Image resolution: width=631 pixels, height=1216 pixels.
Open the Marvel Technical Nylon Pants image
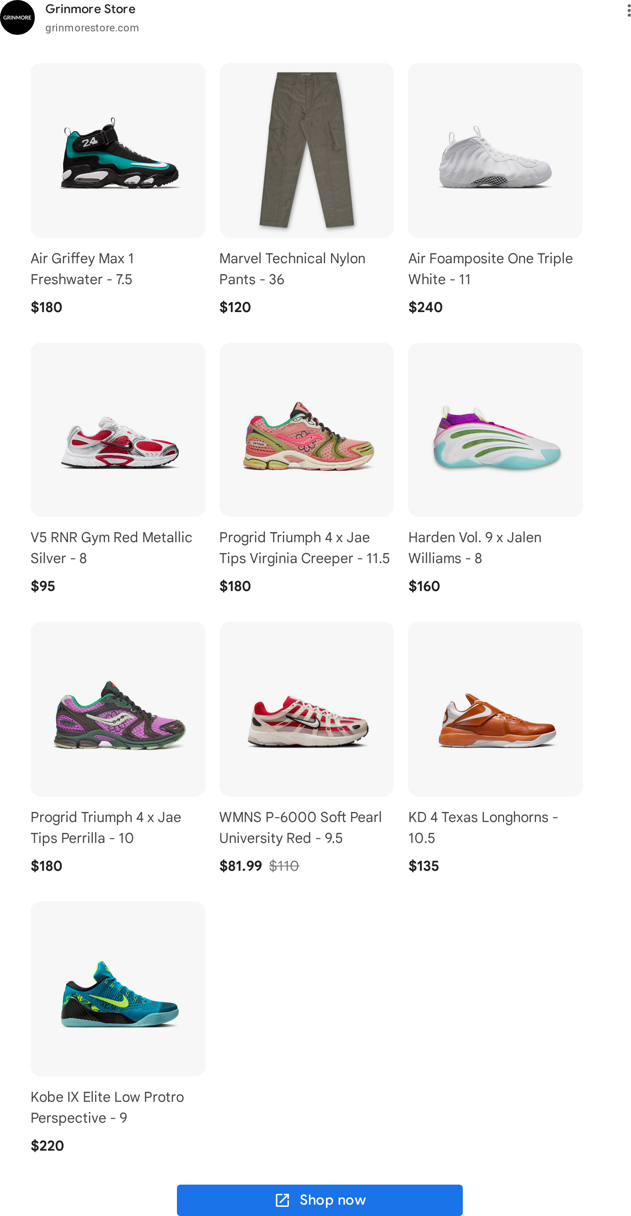point(306,150)
